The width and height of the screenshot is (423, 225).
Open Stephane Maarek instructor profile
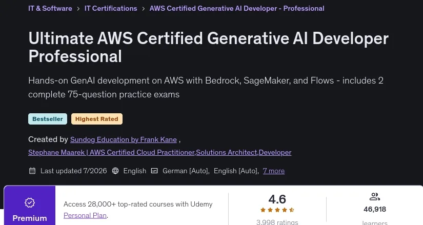point(159,152)
